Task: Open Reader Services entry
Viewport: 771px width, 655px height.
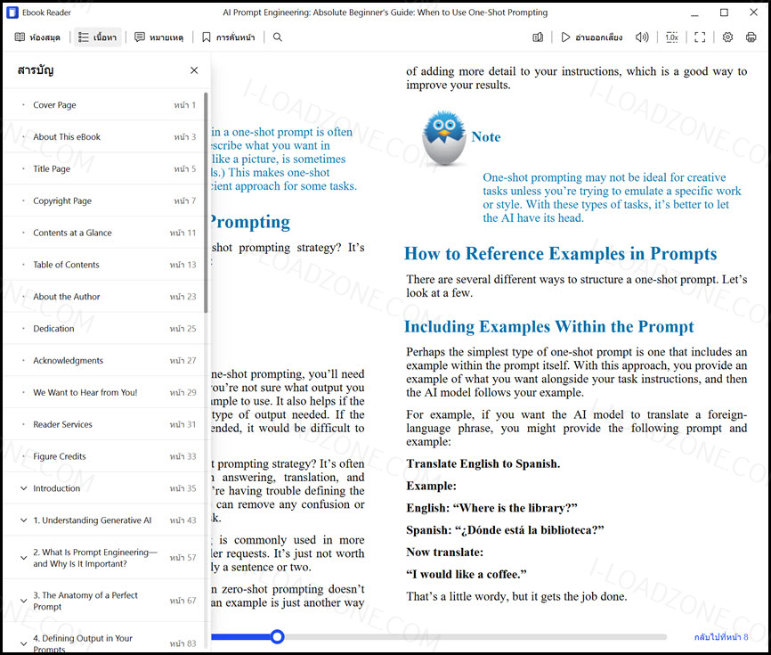Action: click(105, 425)
